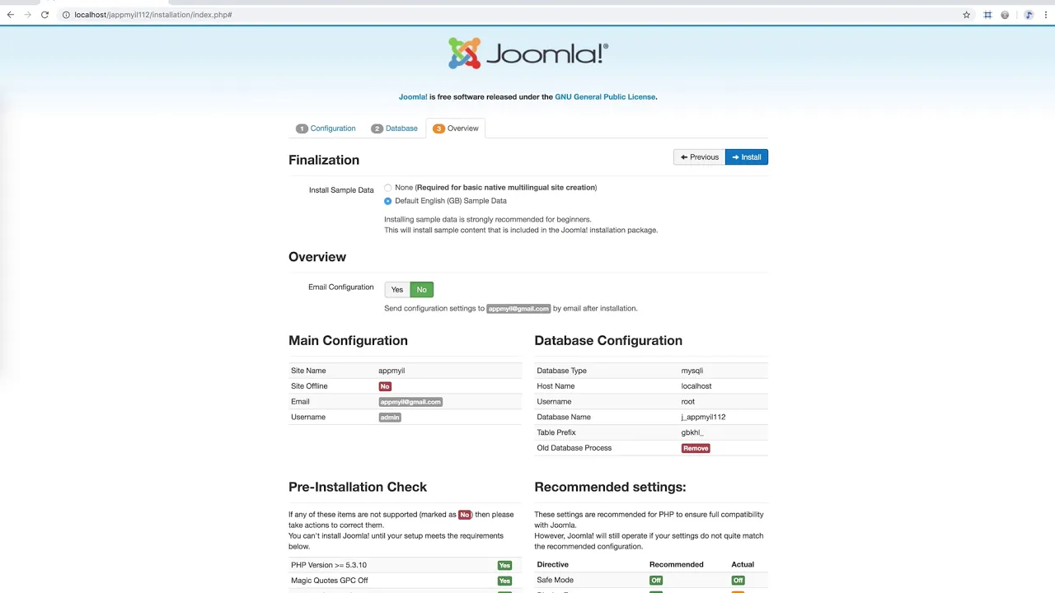Click the 'Recommended settings:' heading

[x=610, y=488]
